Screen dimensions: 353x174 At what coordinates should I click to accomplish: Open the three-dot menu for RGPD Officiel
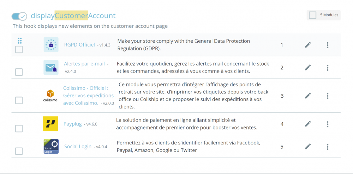tap(328, 45)
